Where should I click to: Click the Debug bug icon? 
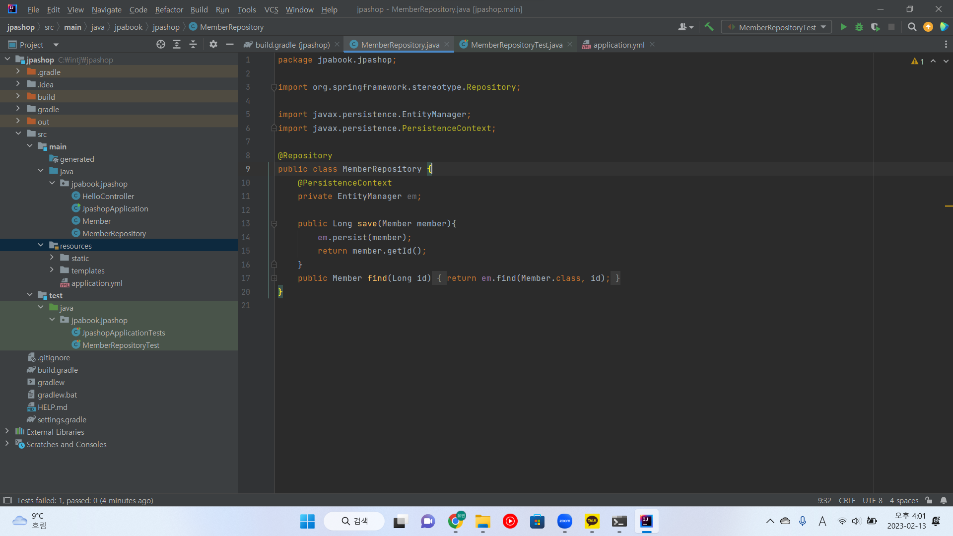click(859, 27)
